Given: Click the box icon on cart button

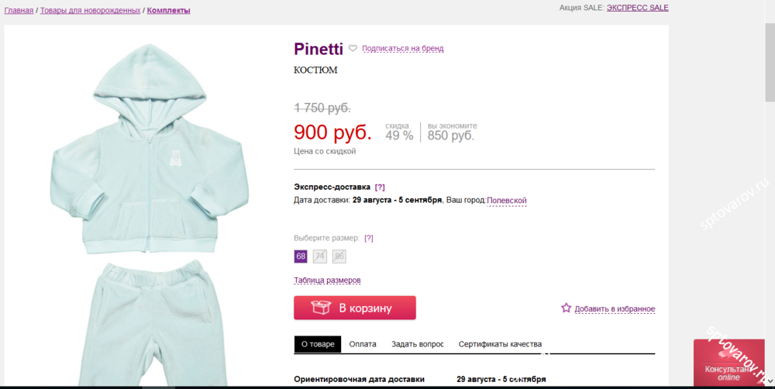Looking at the screenshot, I should 320,308.
